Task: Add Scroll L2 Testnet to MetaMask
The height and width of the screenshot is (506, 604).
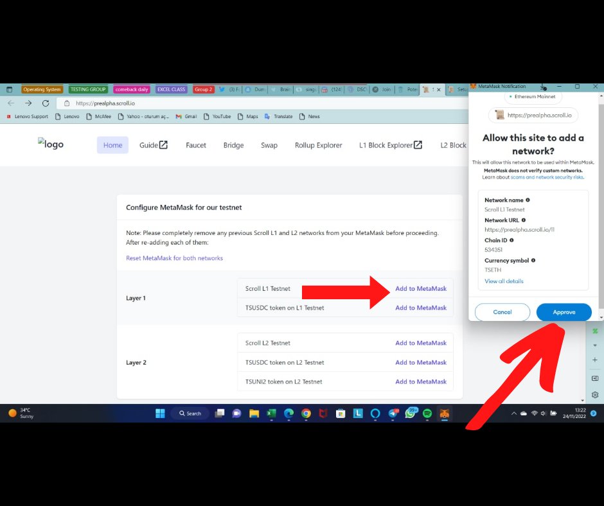Action: click(x=421, y=343)
